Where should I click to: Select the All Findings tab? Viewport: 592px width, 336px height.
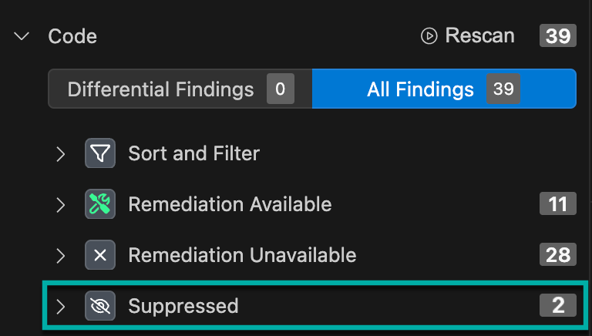[420, 89]
